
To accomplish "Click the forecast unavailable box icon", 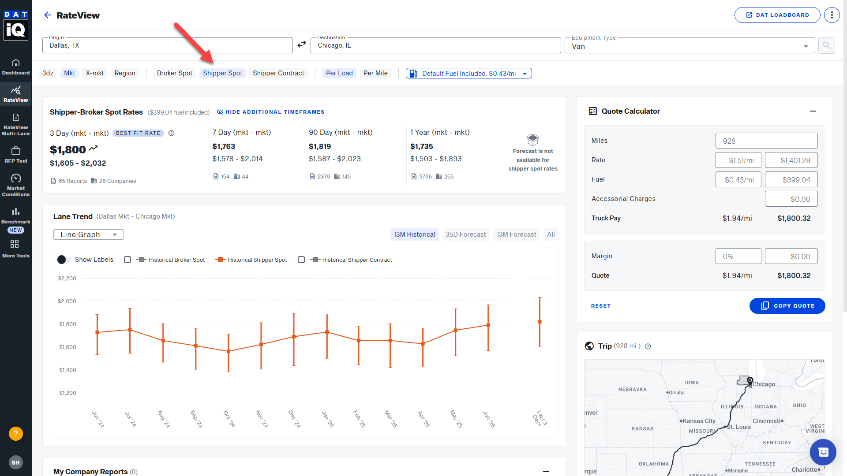I will tap(533, 140).
